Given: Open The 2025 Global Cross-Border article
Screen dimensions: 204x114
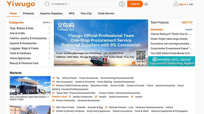Looking at the screenshot, I should (x=171, y=53).
